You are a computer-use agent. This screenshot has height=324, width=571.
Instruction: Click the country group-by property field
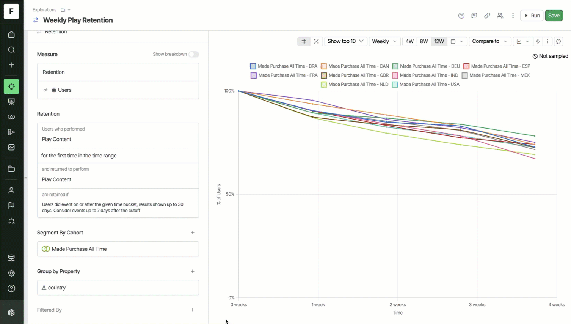(118, 288)
